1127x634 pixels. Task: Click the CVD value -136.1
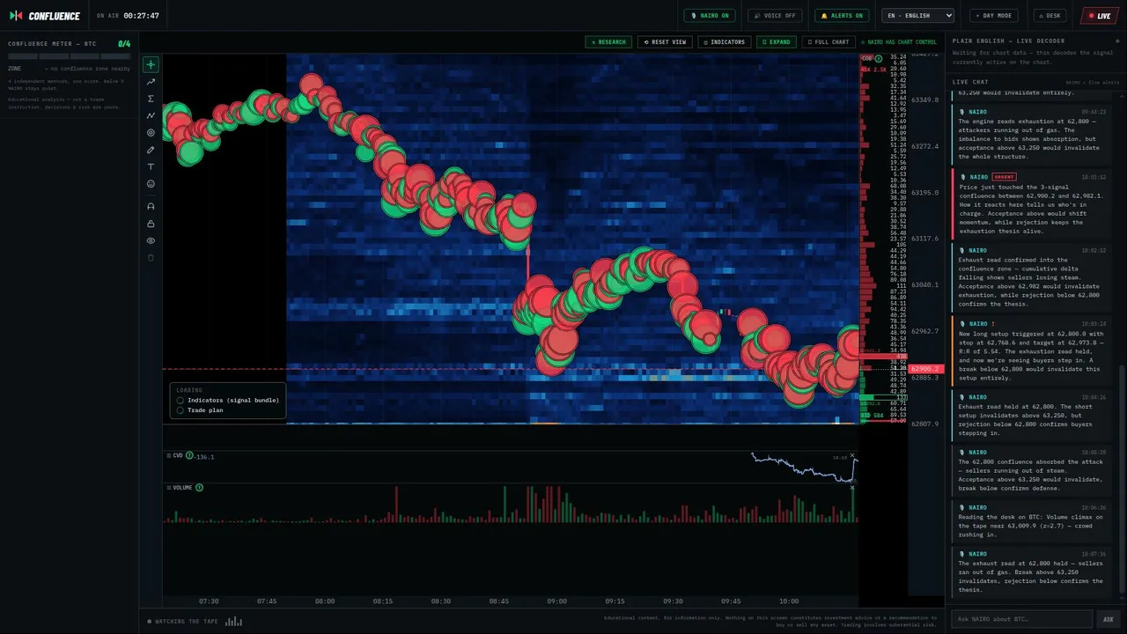coord(204,456)
